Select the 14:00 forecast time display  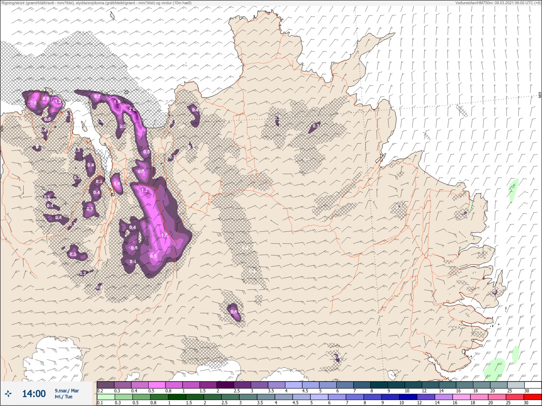[34, 394]
